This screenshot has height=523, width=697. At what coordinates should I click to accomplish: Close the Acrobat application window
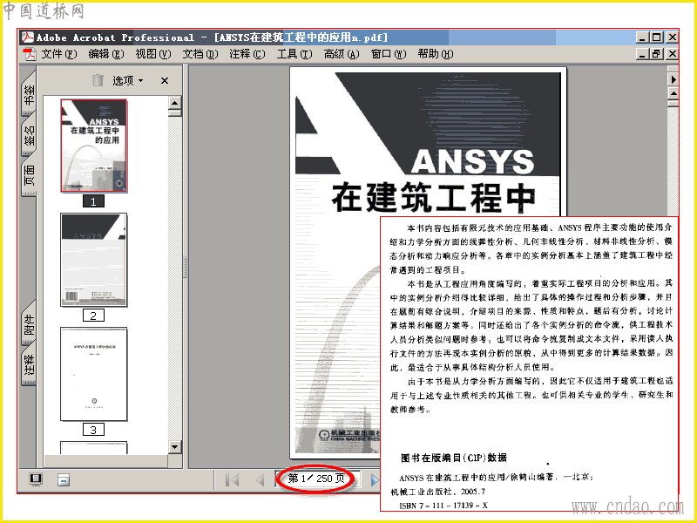pos(672,37)
